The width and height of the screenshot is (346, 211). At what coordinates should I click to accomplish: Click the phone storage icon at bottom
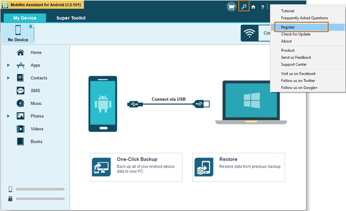(10, 189)
